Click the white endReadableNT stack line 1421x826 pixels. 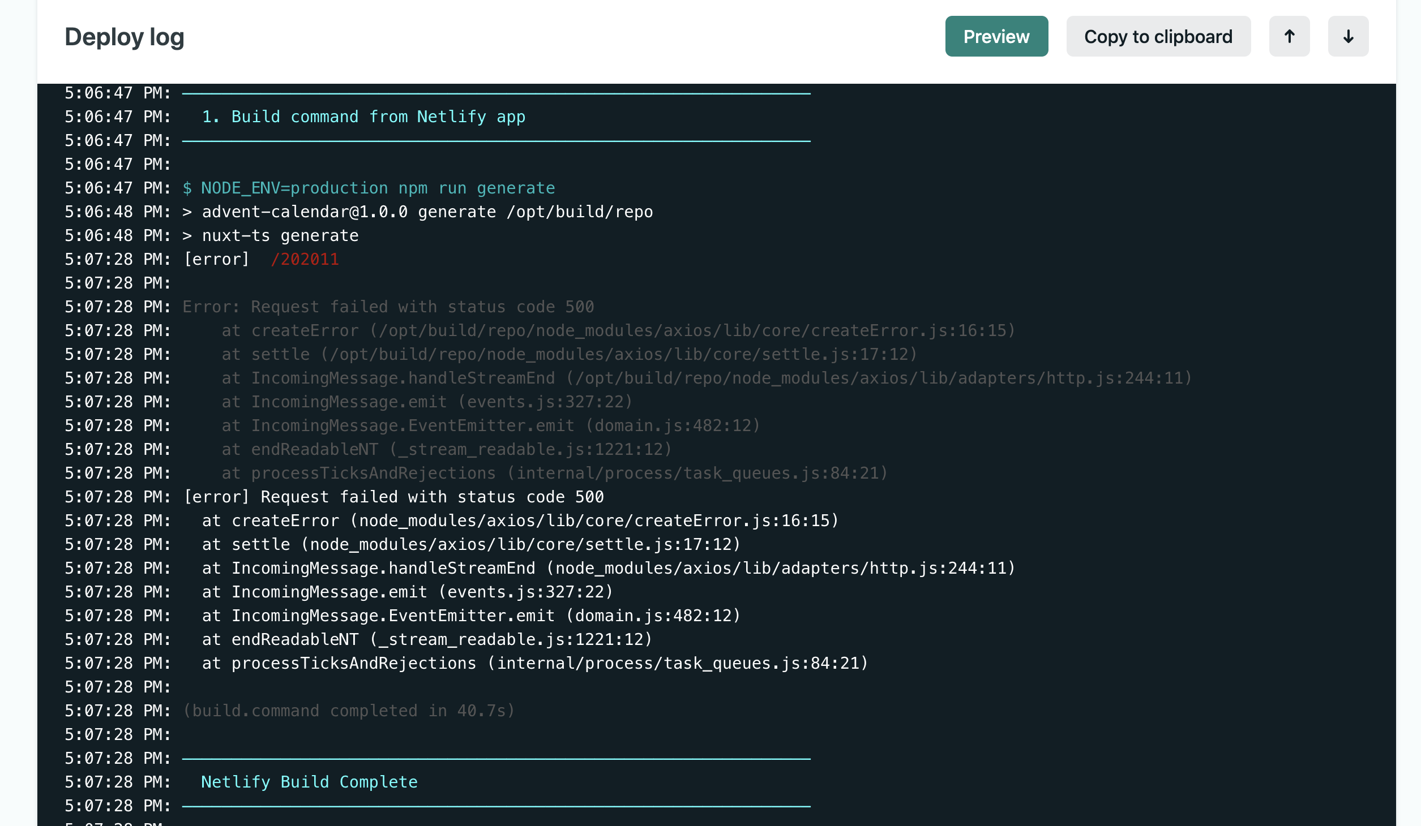(427, 639)
